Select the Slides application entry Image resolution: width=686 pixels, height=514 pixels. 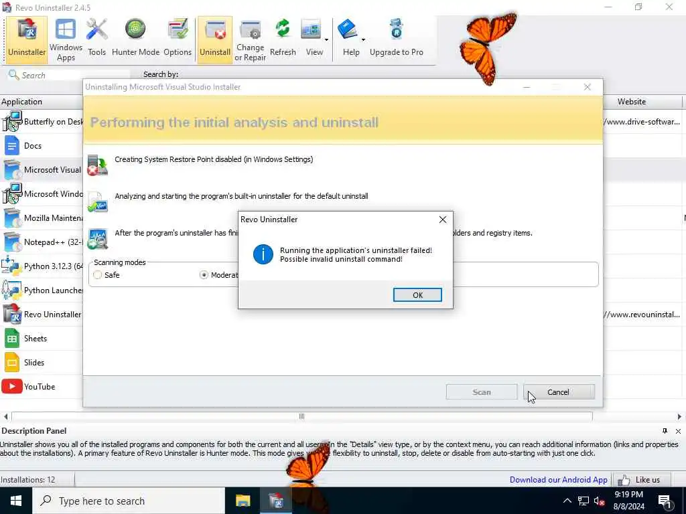pyautogui.click(x=42, y=362)
